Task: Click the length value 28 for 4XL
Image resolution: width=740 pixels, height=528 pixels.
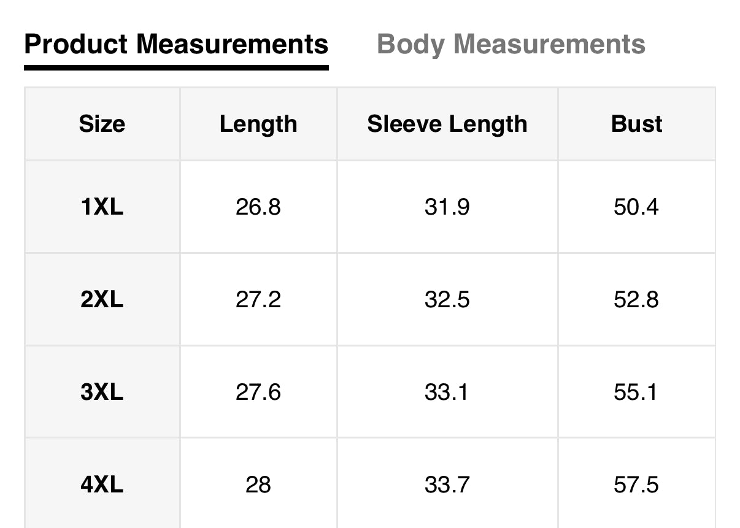Action: pyautogui.click(x=258, y=484)
